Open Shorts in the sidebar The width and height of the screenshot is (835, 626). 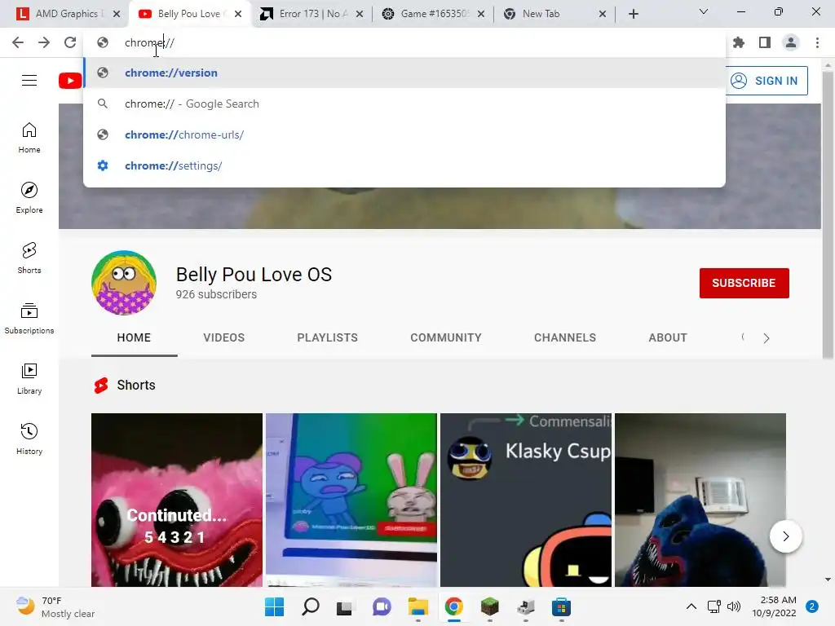point(29,258)
